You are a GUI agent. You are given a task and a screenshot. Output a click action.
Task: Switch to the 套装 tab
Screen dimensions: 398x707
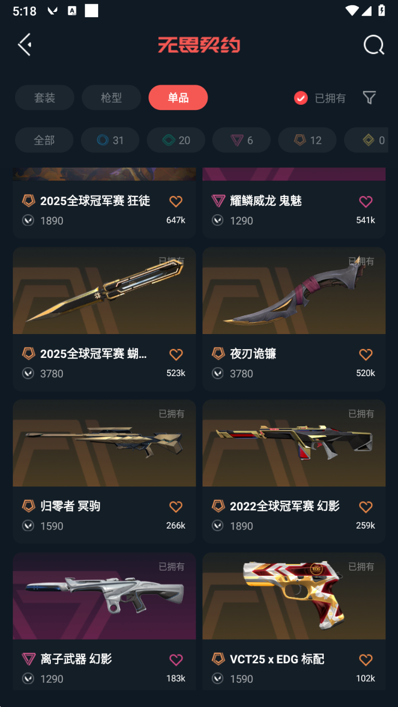pyautogui.click(x=45, y=98)
